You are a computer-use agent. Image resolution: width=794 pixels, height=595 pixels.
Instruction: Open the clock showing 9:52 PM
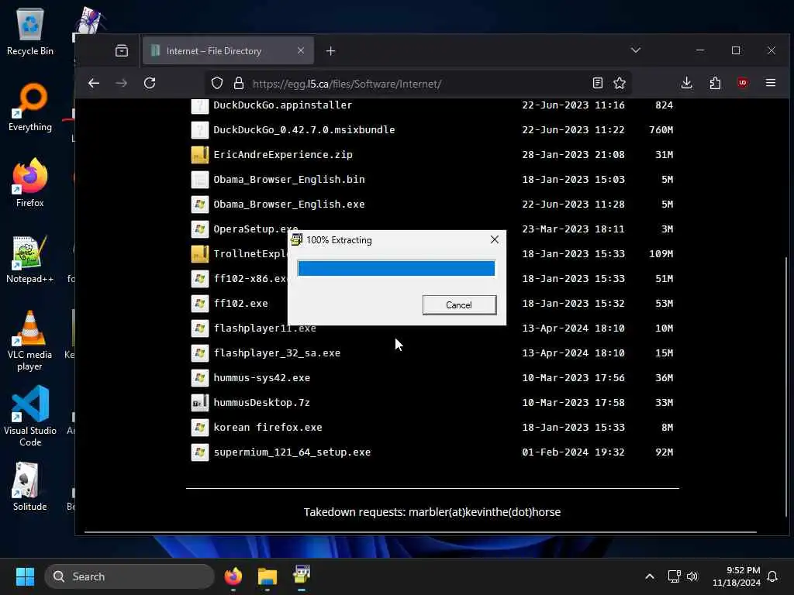tap(737, 576)
